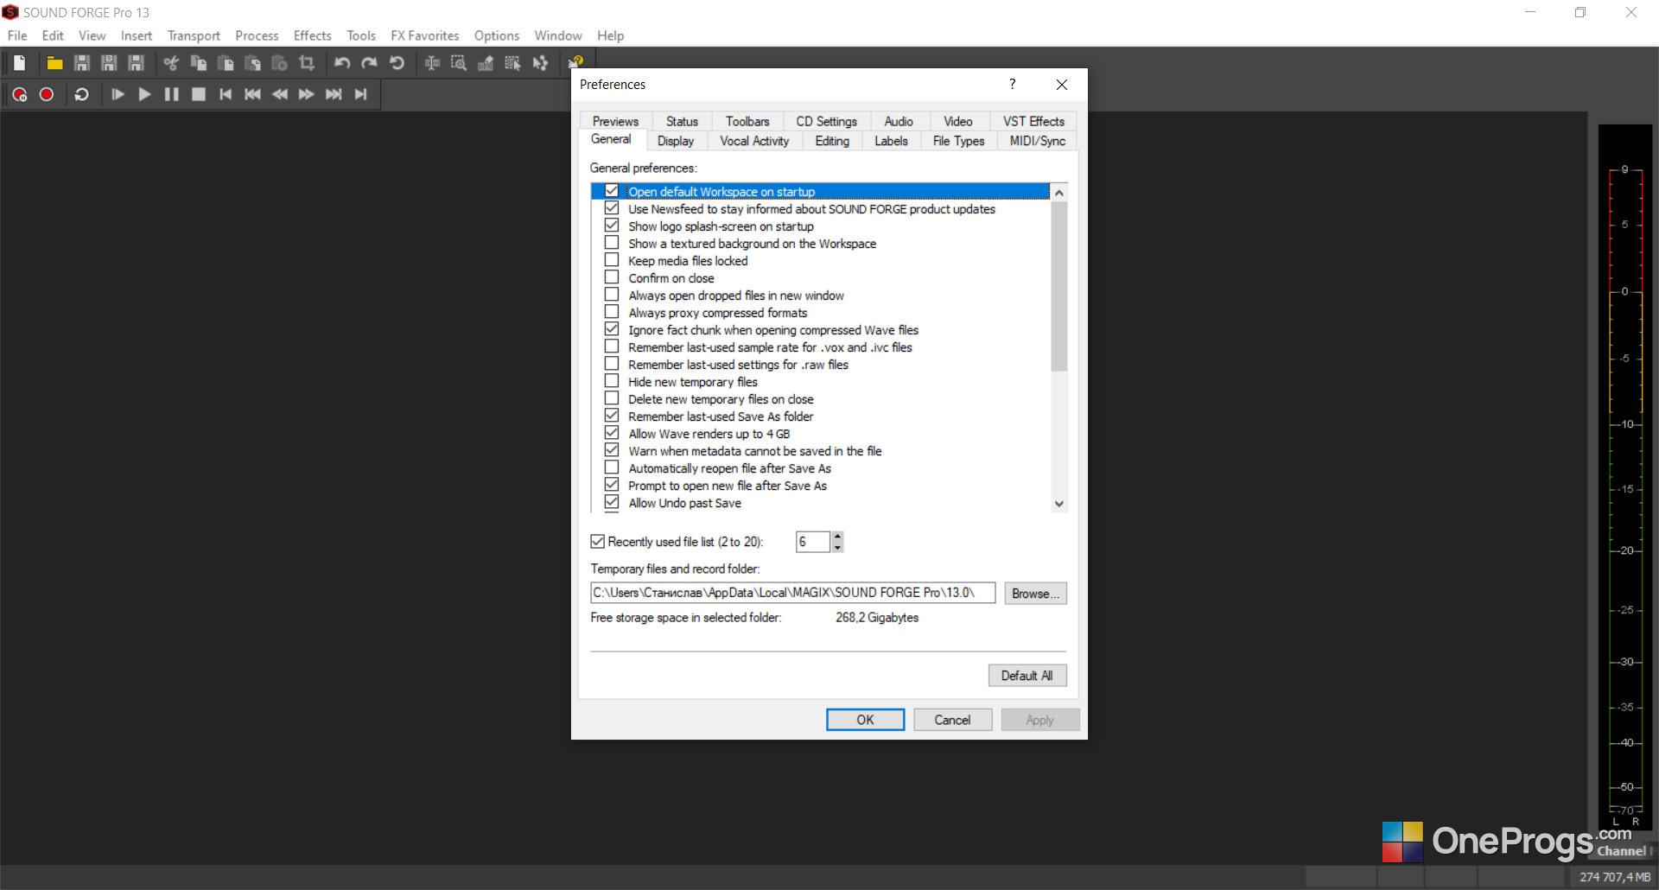Open the File Types tab
Image resolution: width=1659 pixels, height=890 pixels.
(x=958, y=141)
